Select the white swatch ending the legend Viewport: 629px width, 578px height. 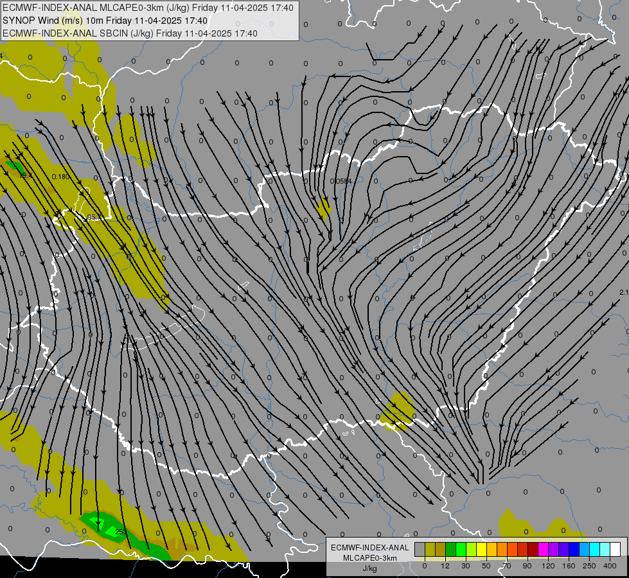click(x=616, y=549)
